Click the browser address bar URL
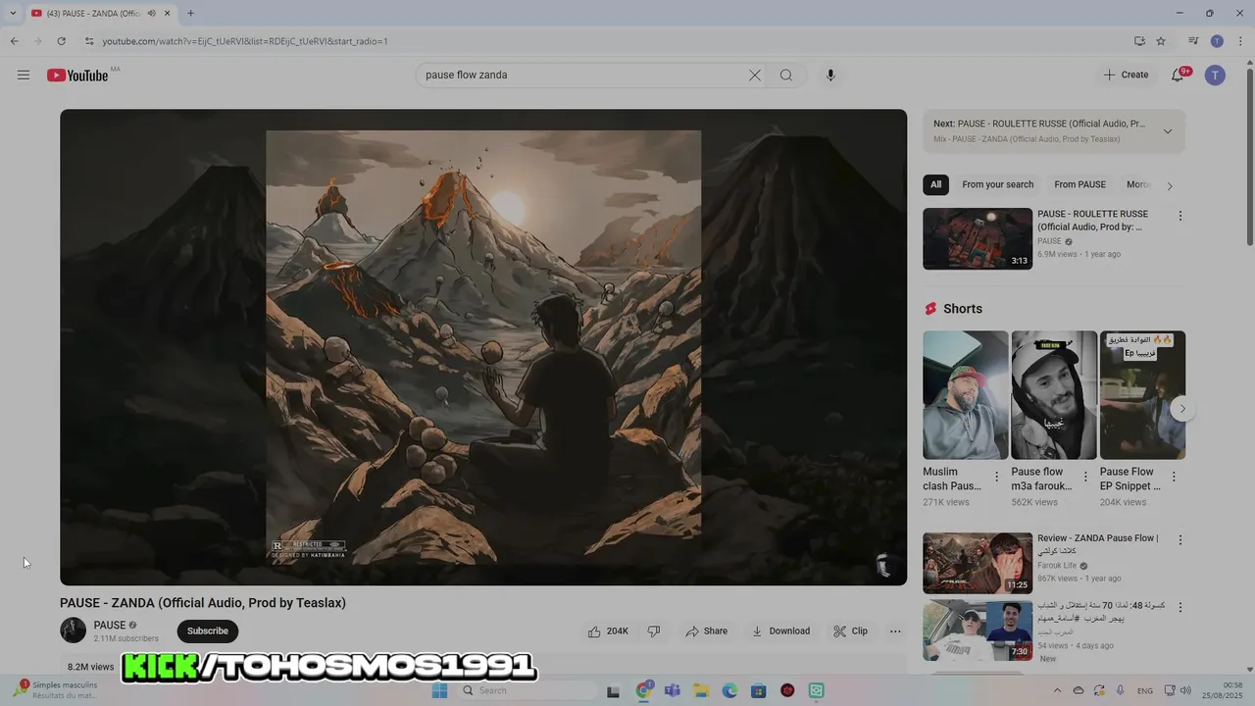This screenshot has width=1255, height=706. coord(245,41)
